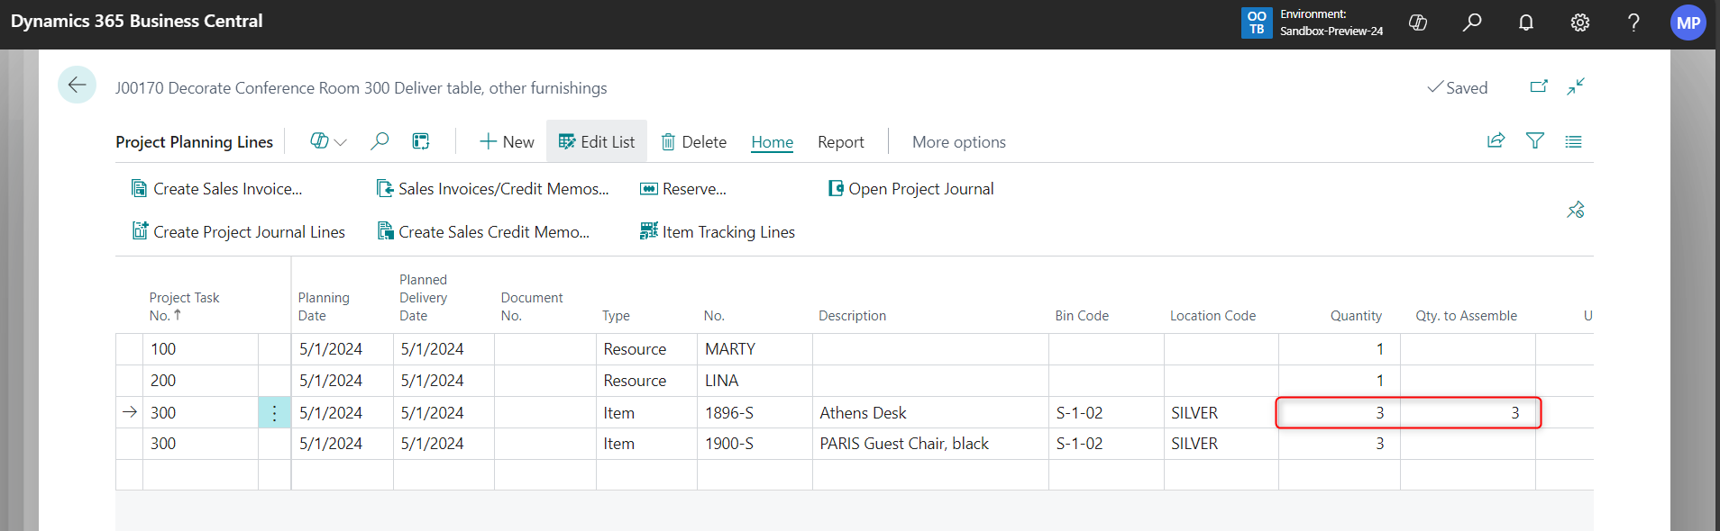Click the Qty. to Assemble column header

click(1466, 315)
